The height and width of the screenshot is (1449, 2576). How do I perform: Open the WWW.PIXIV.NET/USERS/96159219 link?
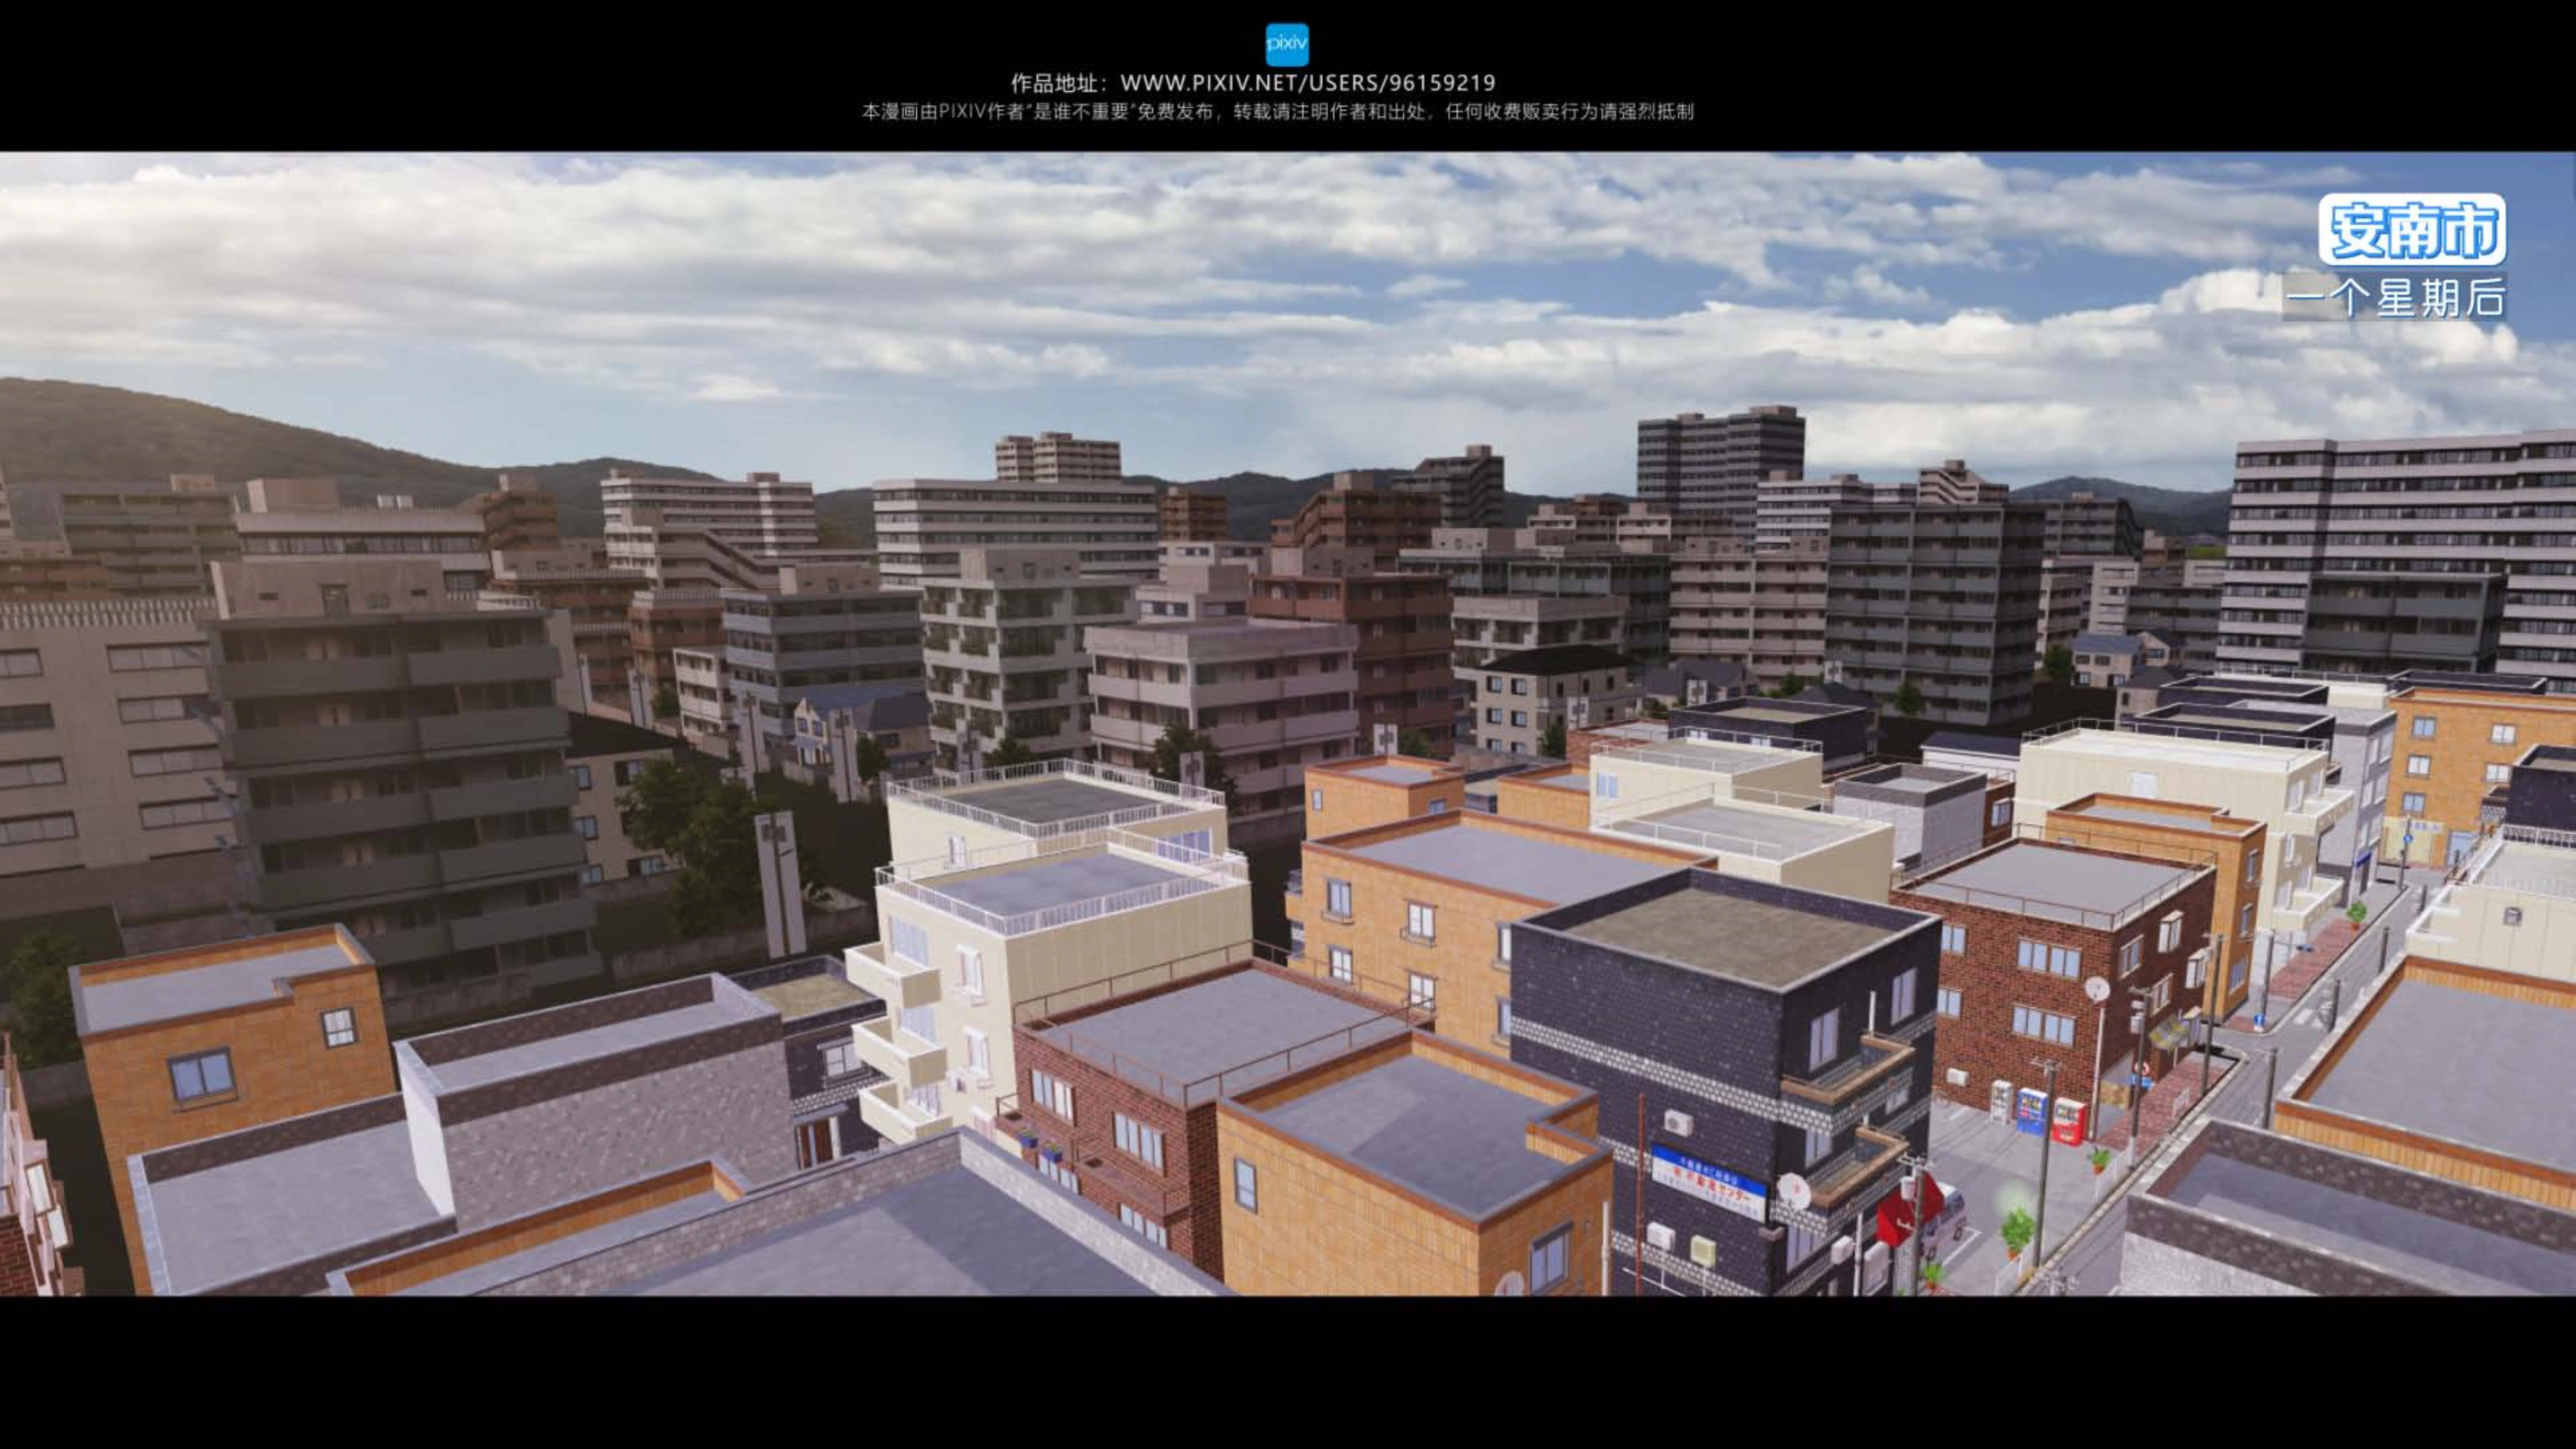1307,83
